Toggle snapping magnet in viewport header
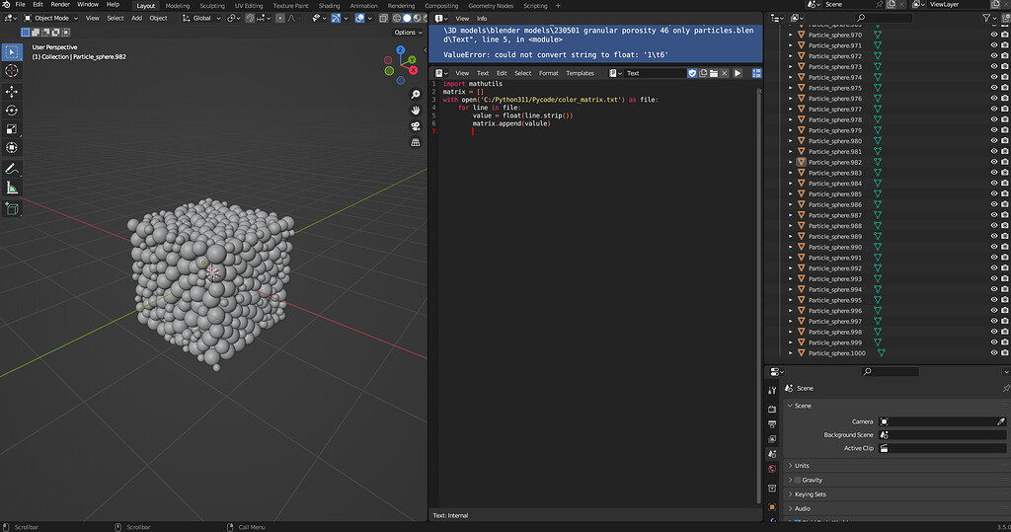 (250, 18)
